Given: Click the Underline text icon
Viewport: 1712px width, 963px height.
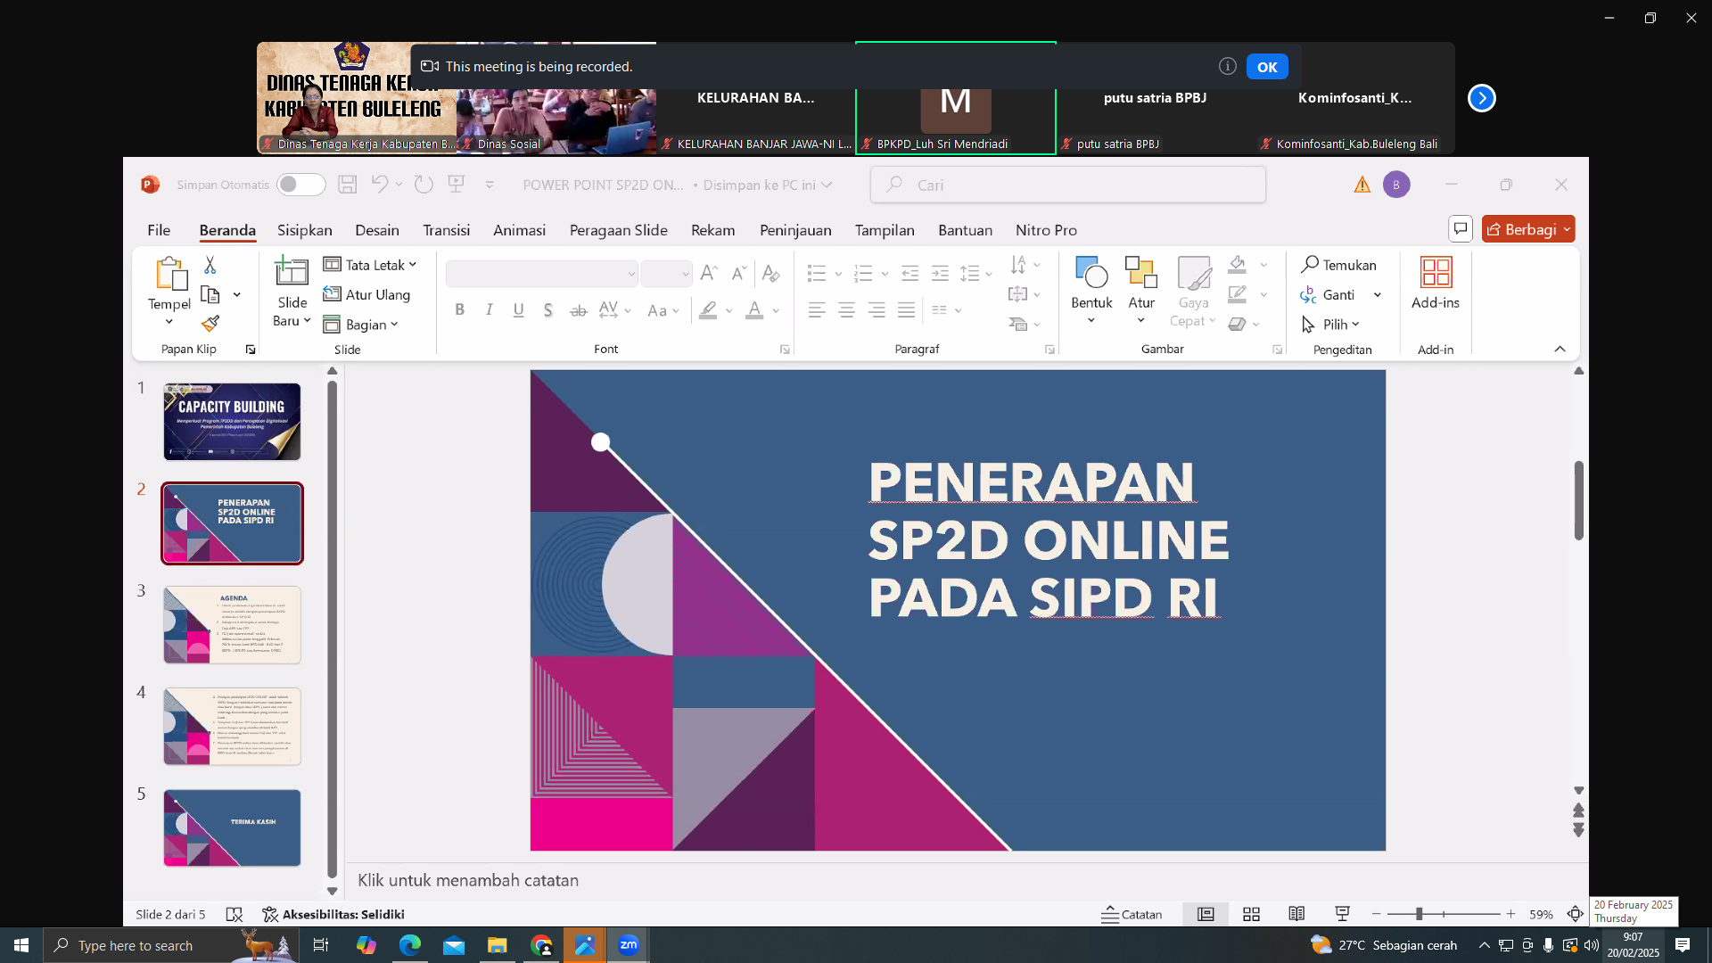Looking at the screenshot, I should tap(518, 310).
